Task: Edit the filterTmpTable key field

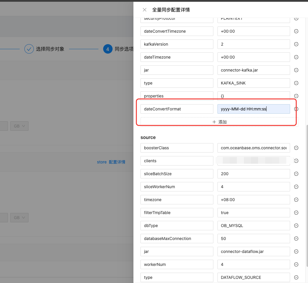Action: pyautogui.click(x=177, y=213)
